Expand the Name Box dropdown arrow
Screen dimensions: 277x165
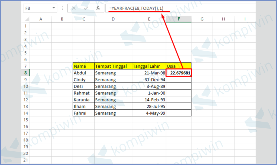[x=54, y=8]
